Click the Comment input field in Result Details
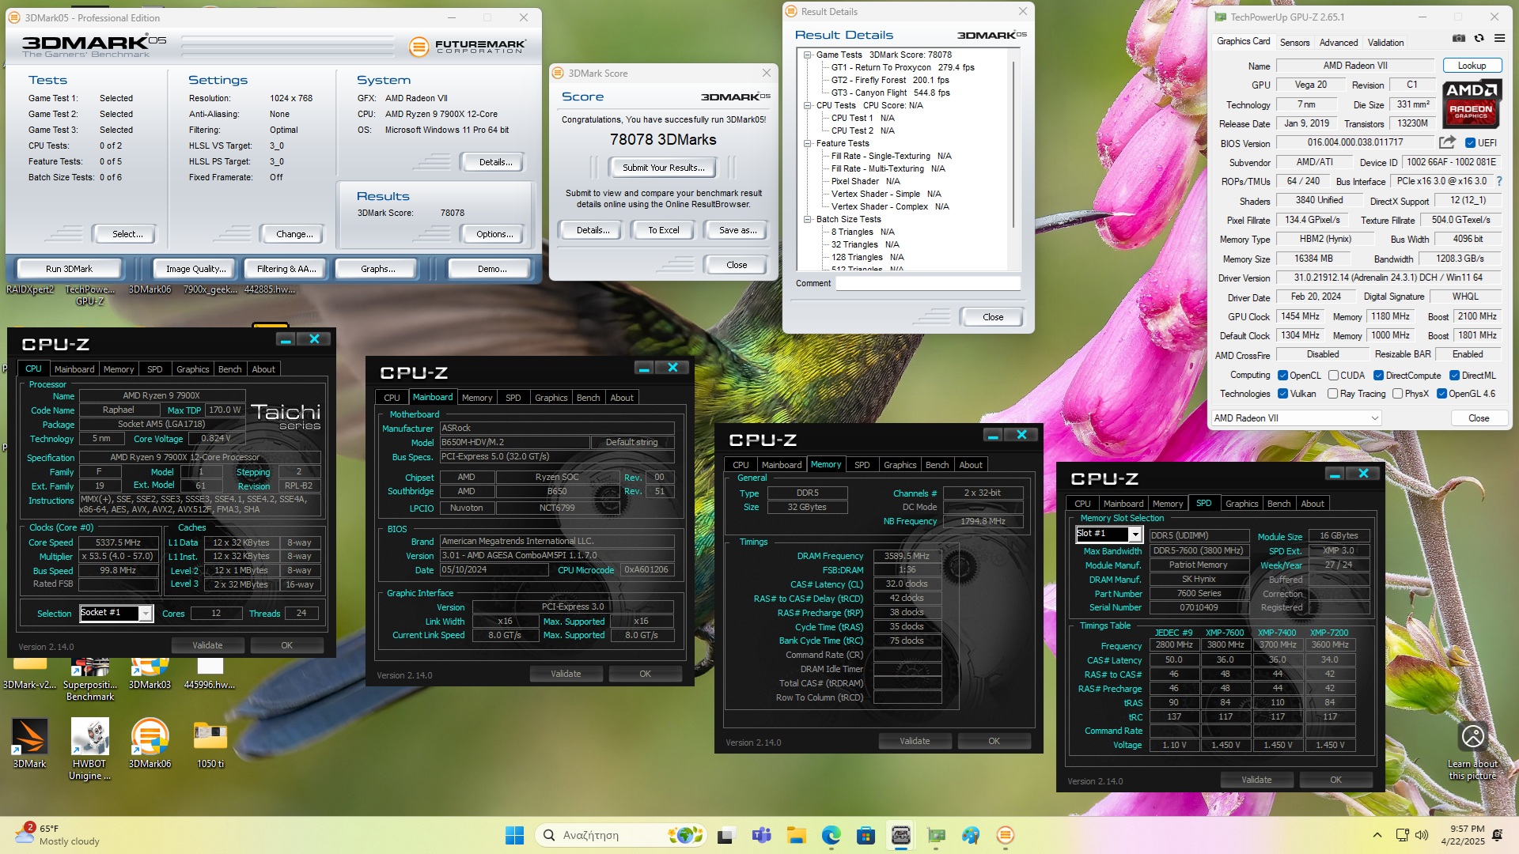1519x854 pixels. click(x=928, y=283)
